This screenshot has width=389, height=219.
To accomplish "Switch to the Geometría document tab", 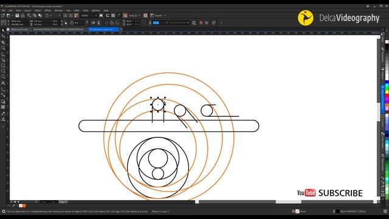I will [x=58, y=29].
